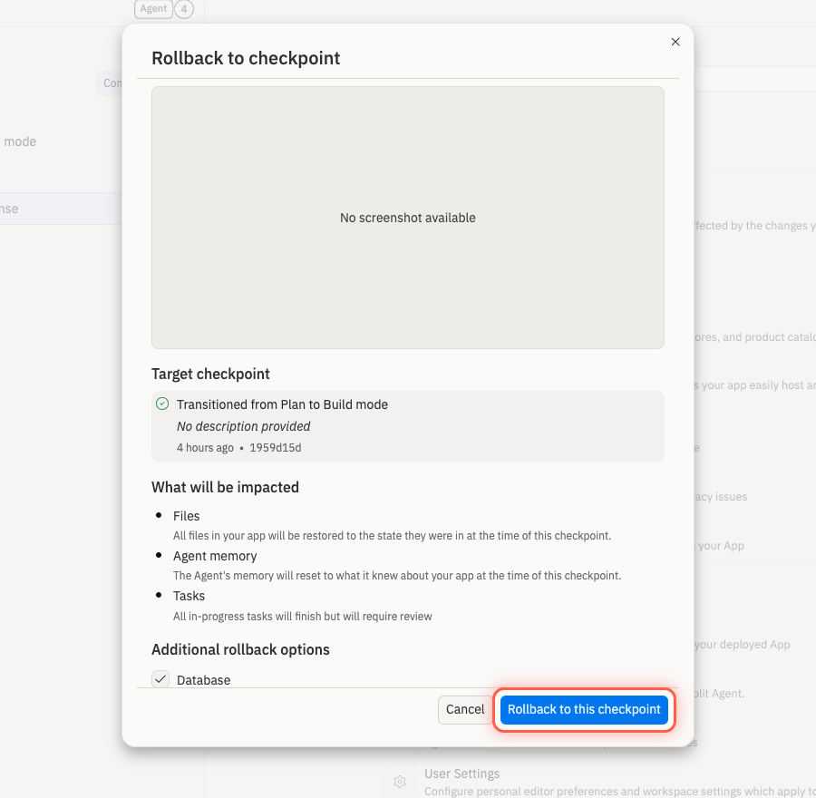Close the Rollback to checkpoint dialog
The image size is (816, 798).
tap(675, 42)
